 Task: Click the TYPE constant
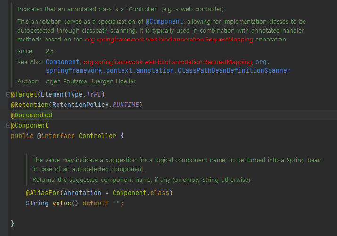(x=94, y=95)
